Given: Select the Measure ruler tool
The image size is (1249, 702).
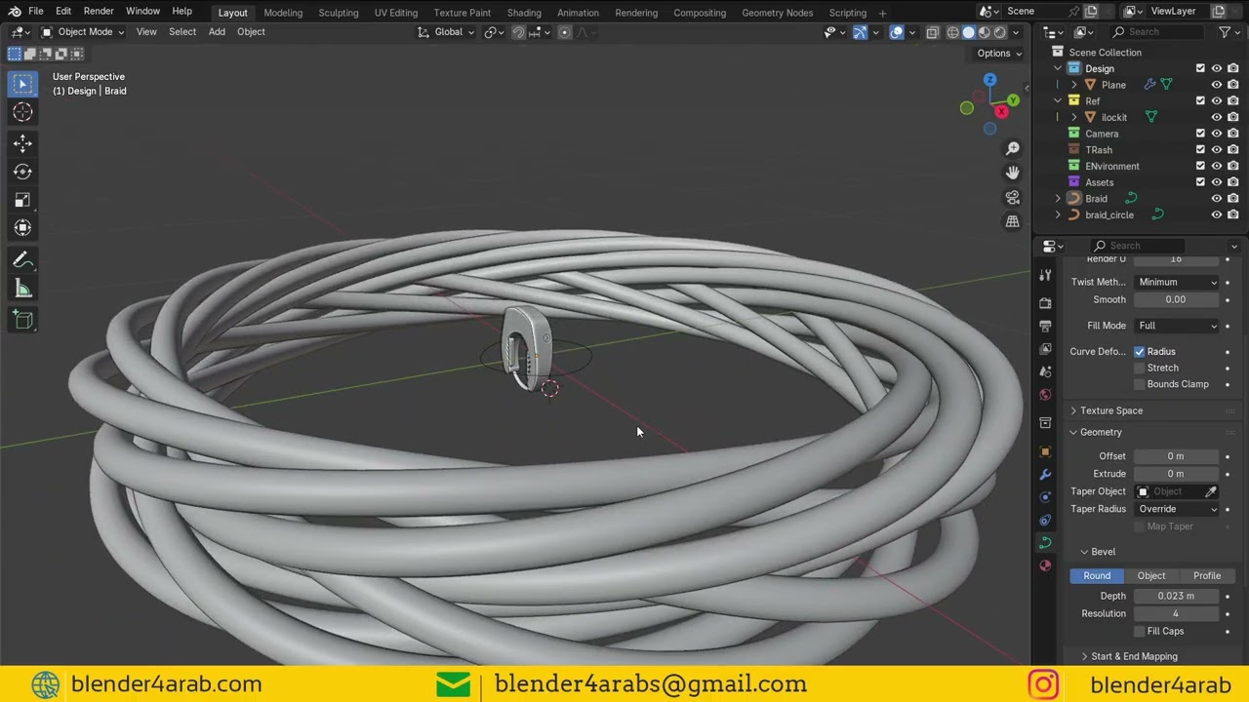Looking at the screenshot, I should (22, 289).
